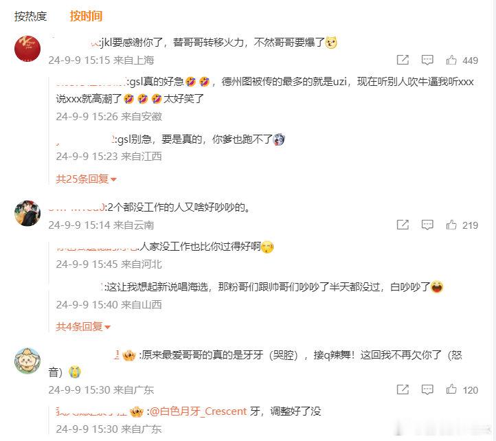Share the Guangdong comment with 120 likes
This screenshot has width=496, height=441.
403,389
